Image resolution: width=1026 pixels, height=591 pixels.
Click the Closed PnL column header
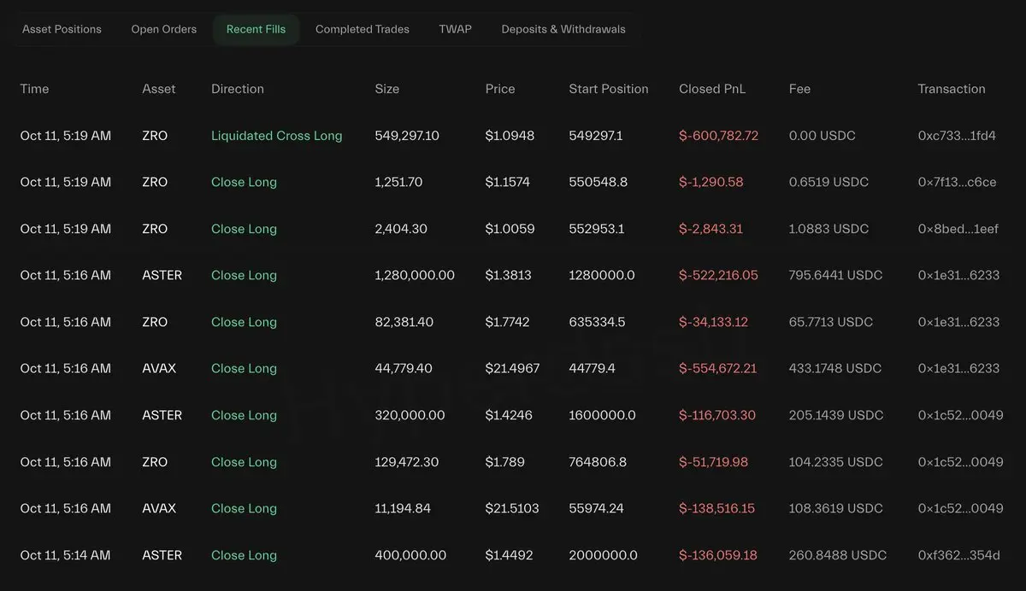pyautogui.click(x=711, y=89)
